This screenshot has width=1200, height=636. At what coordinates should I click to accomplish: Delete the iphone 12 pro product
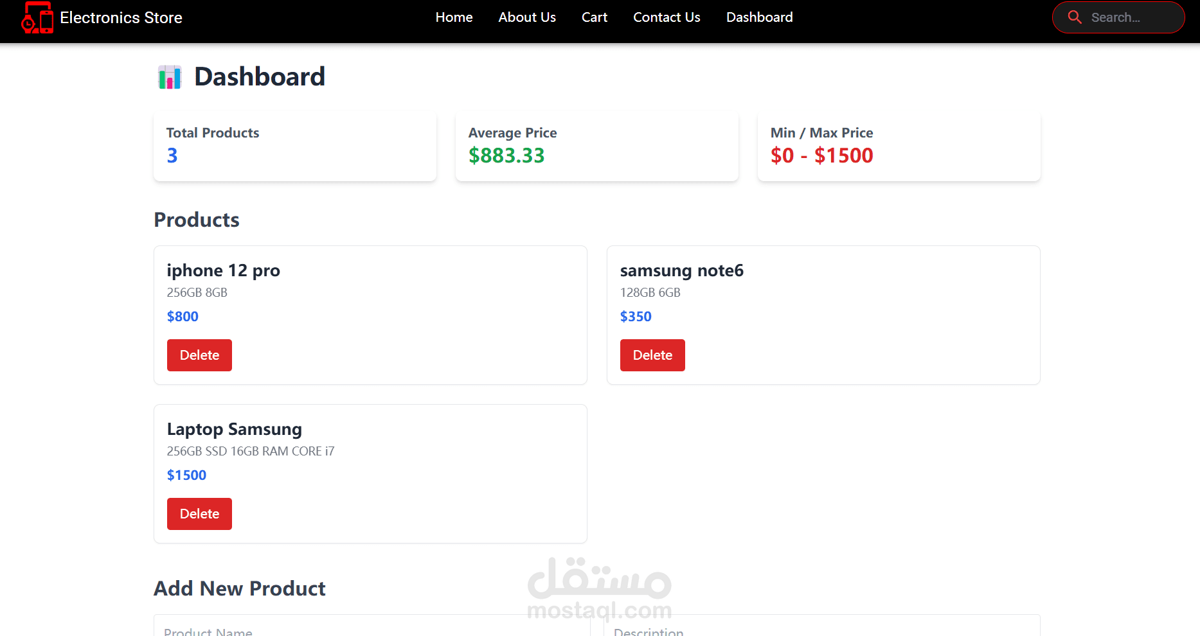point(199,355)
